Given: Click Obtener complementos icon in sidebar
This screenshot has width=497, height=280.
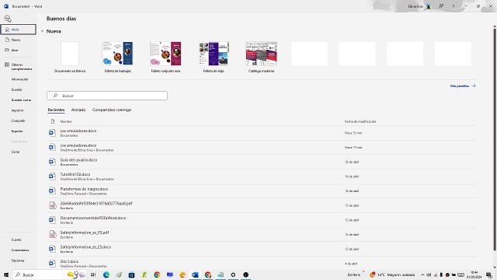Looking at the screenshot, I should point(7,65).
